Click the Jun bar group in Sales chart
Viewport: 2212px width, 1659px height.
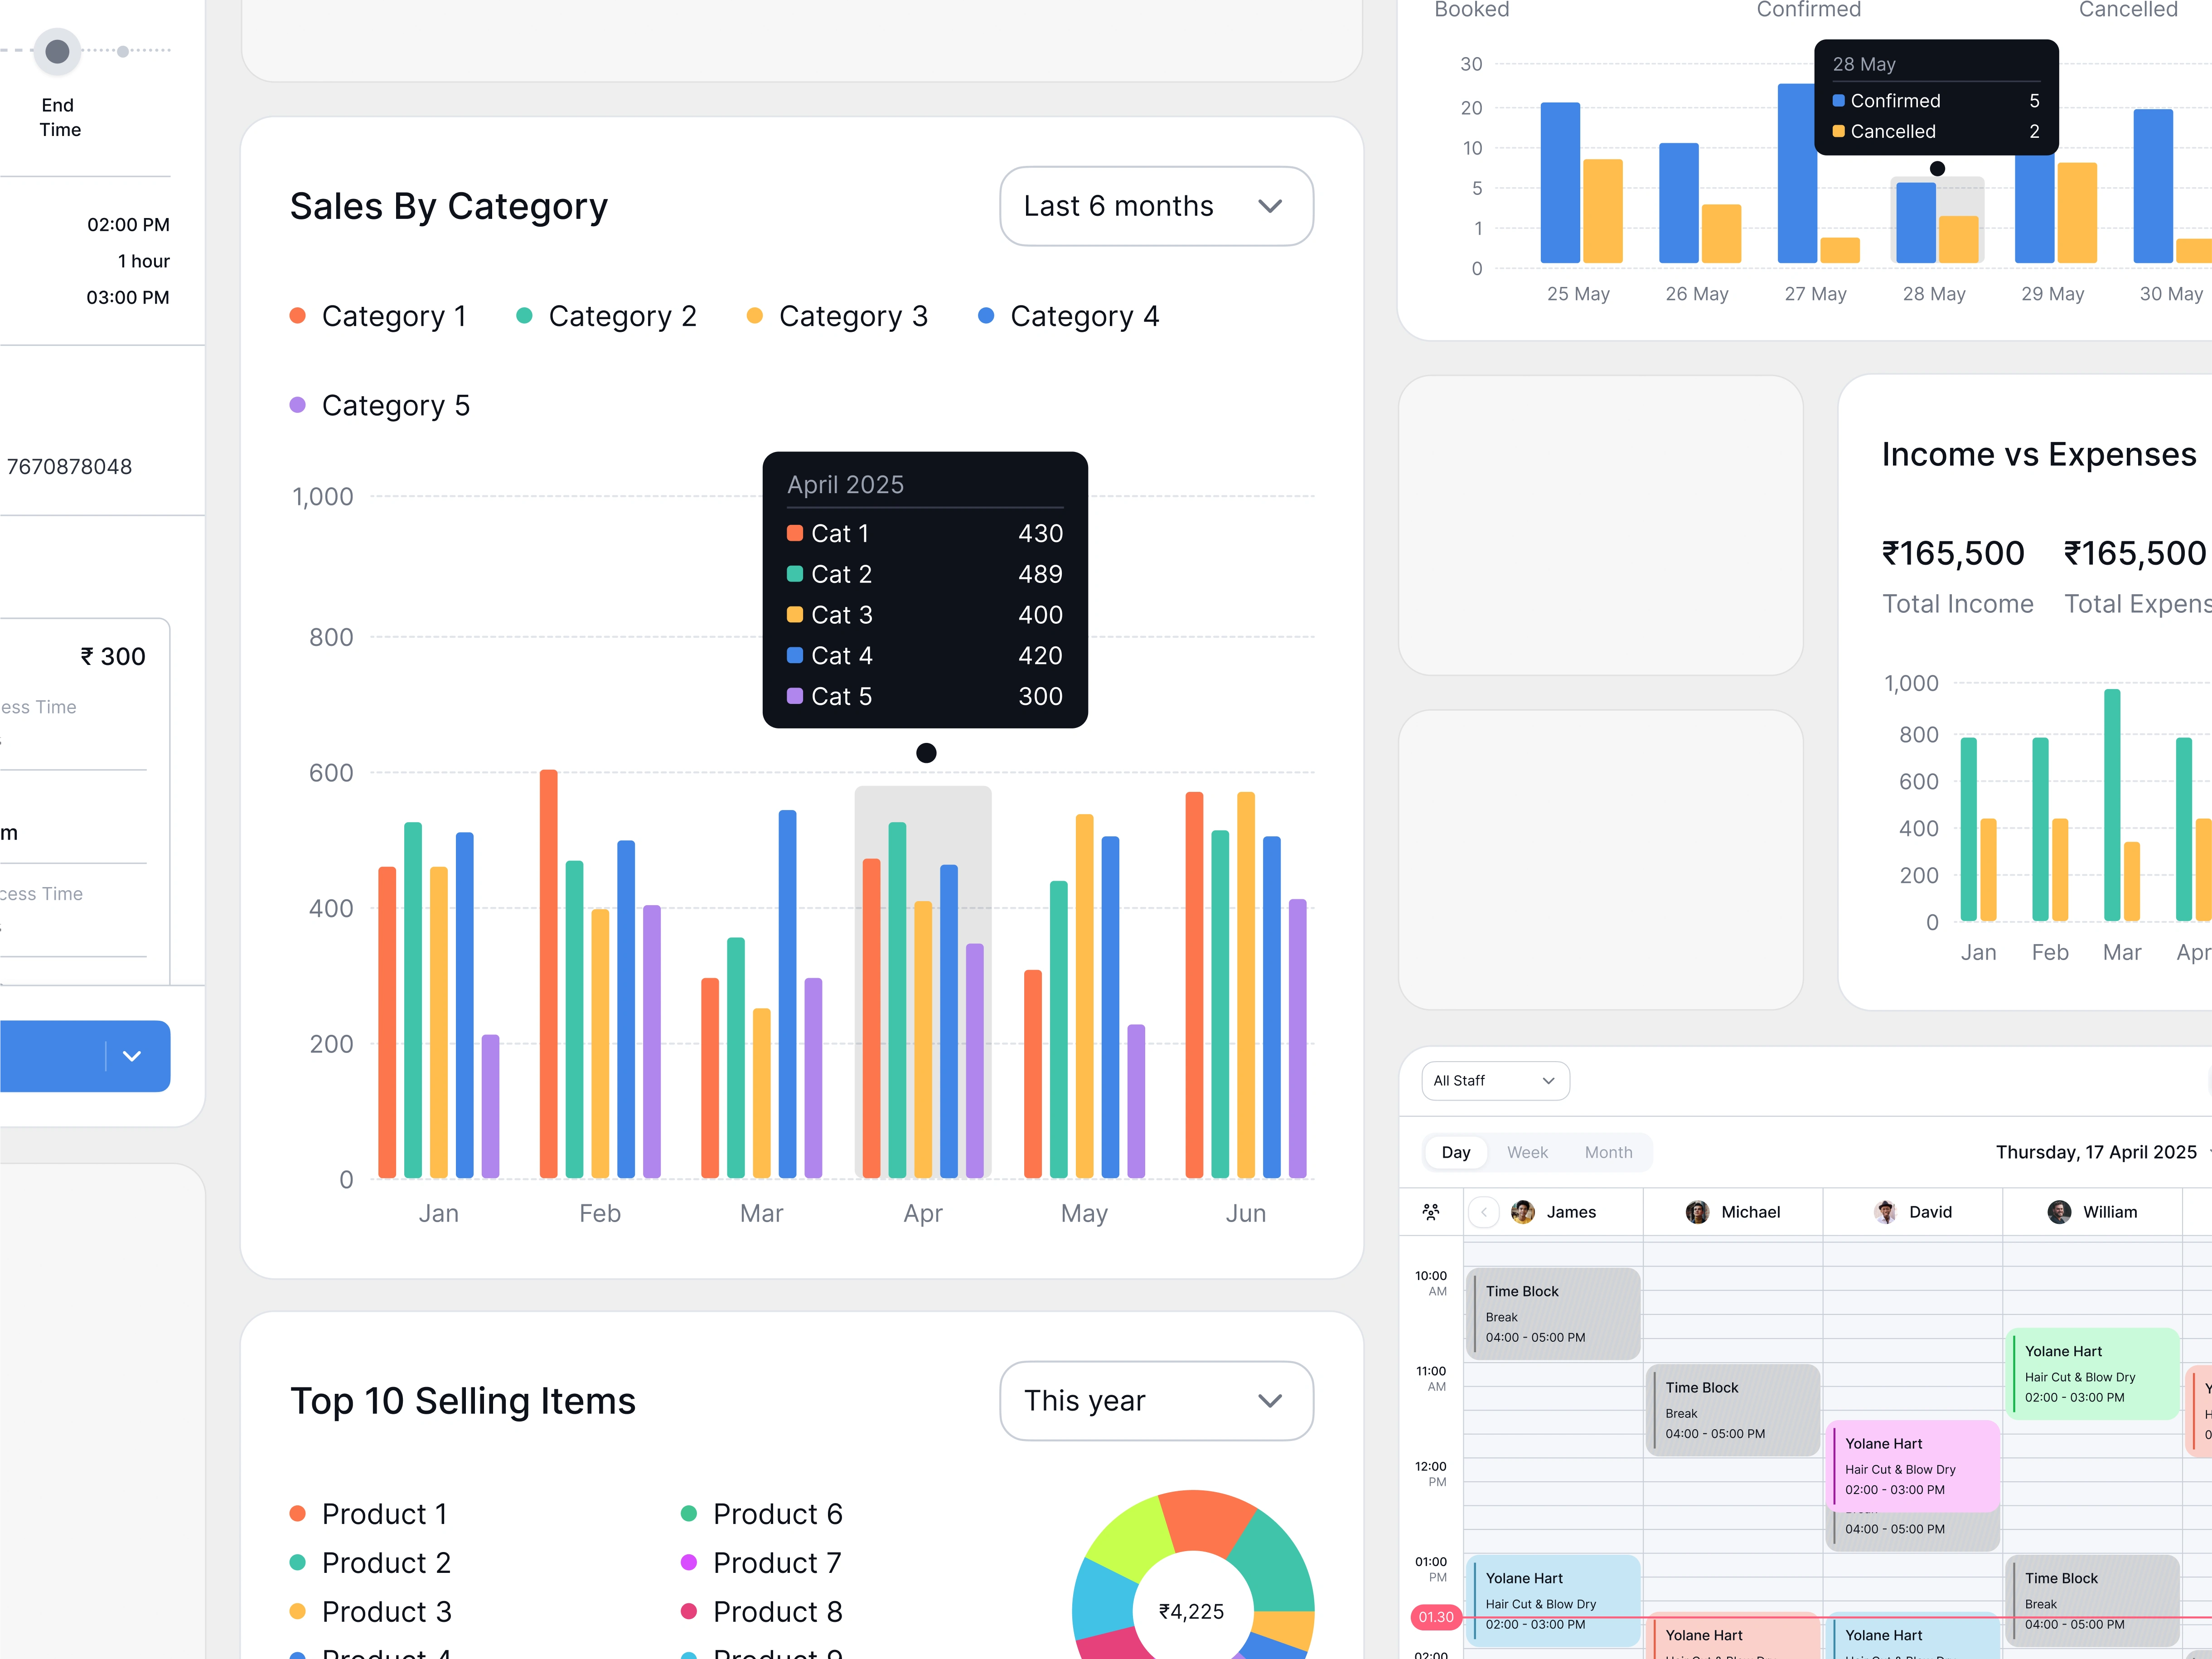click(x=1246, y=985)
